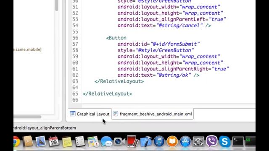Screen dimensions: 269x151
Task: Click the <Button tag on line 56
Action: [116, 38]
